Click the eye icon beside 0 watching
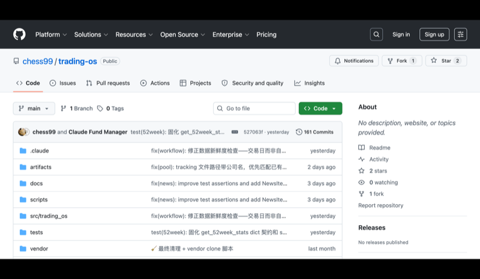 pyautogui.click(x=362, y=183)
